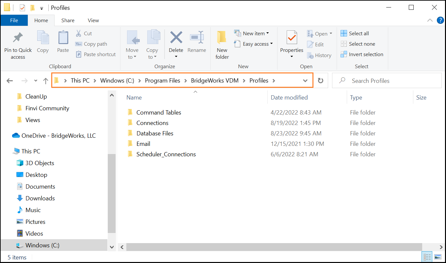Click Cut scissors in the ribbon
The image size is (446, 263).
coord(84,33)
